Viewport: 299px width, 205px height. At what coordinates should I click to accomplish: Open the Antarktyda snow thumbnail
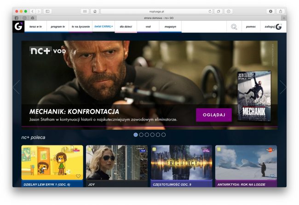pyautogui.click(x=246, y=163)
